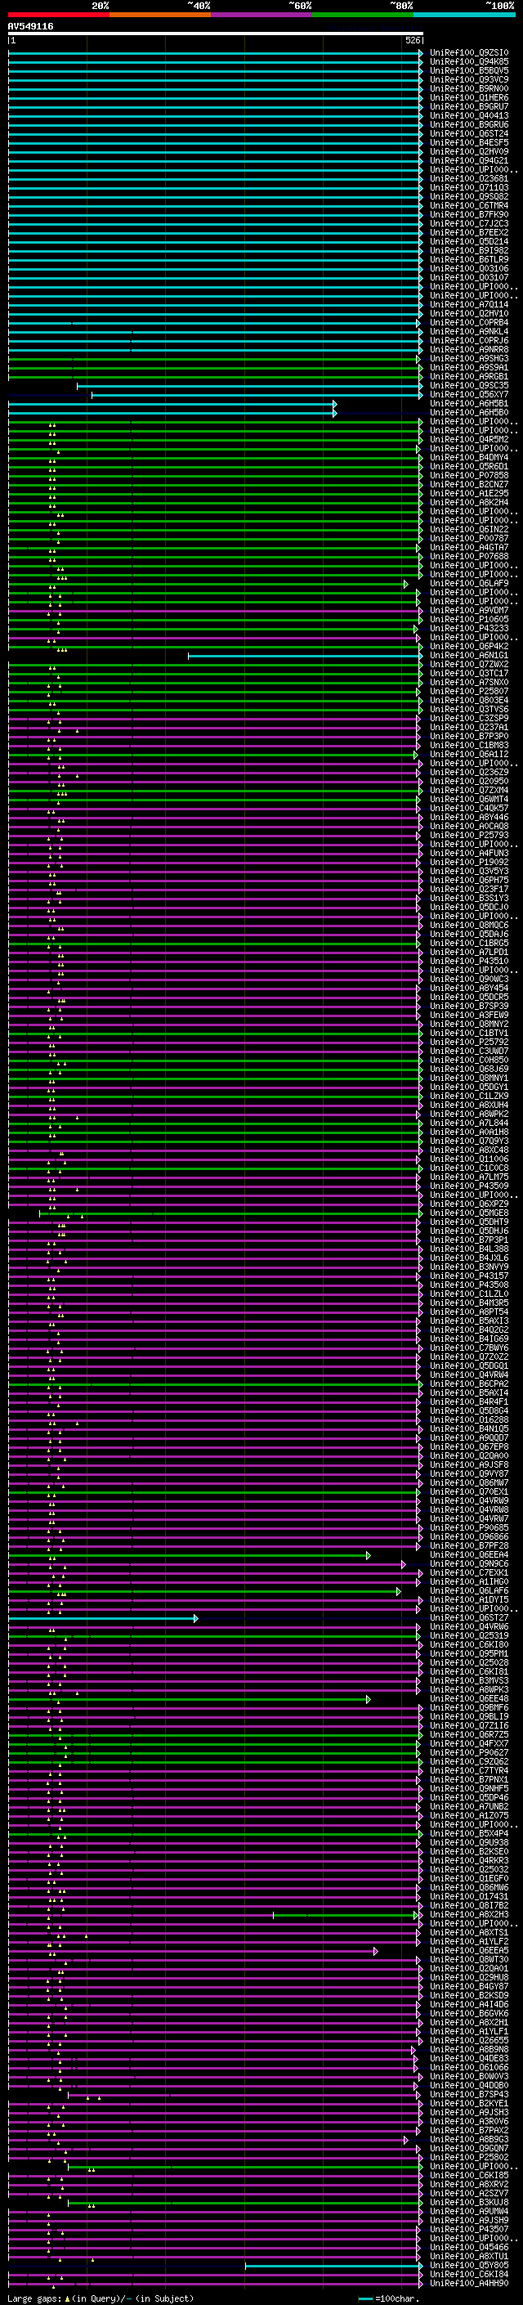The width and height of the screenshot is (523, 2305).
Task: Click the label UniRef100_C3ZSP9
Action: click(468, 719)
